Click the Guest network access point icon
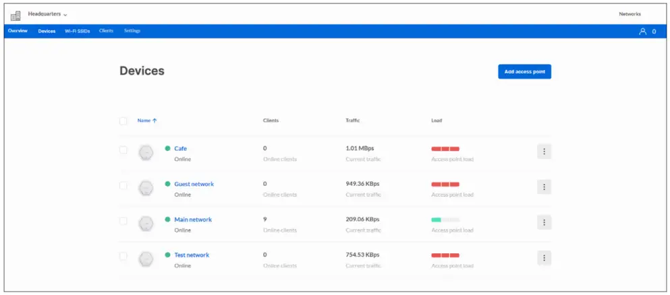 146,189
